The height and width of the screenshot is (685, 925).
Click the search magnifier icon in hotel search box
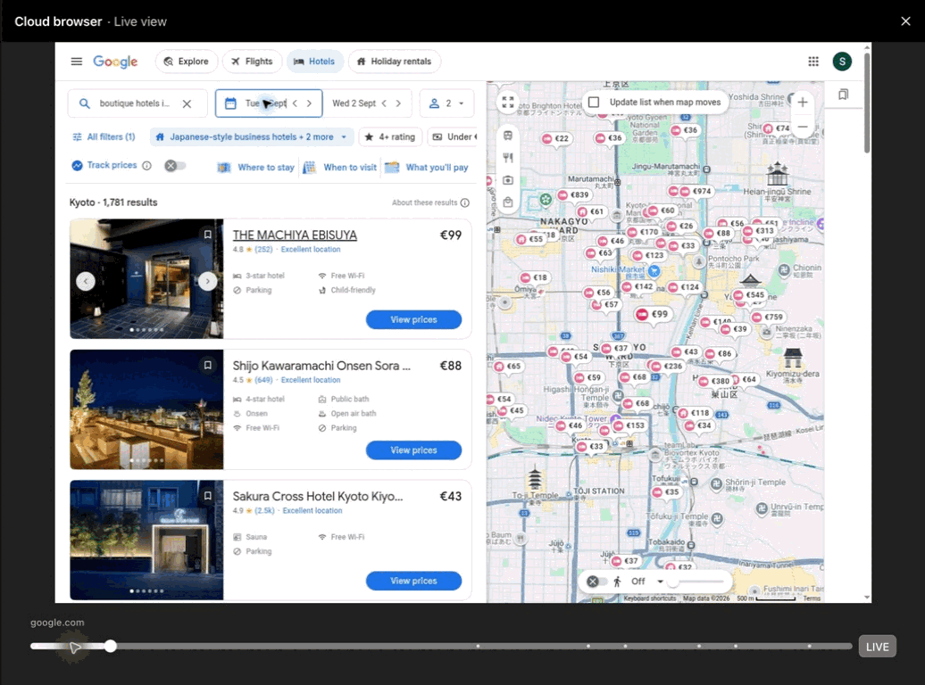pyautogui.click(x=85, y=103)
